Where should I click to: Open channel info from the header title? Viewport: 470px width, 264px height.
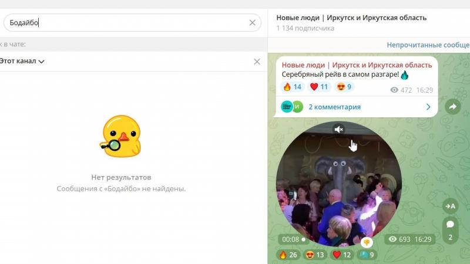351,18
